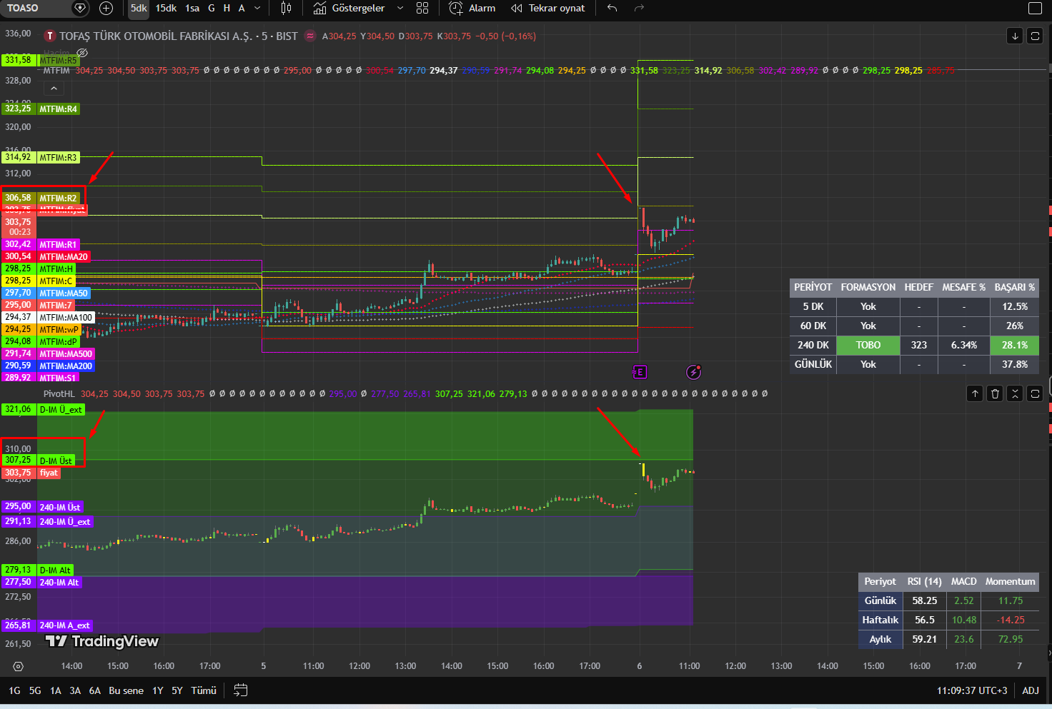The height and width of the screenshot is (709, 1052).
Task: Click the PivotHL indicator legend name
Action: click(x=59, y=393)
